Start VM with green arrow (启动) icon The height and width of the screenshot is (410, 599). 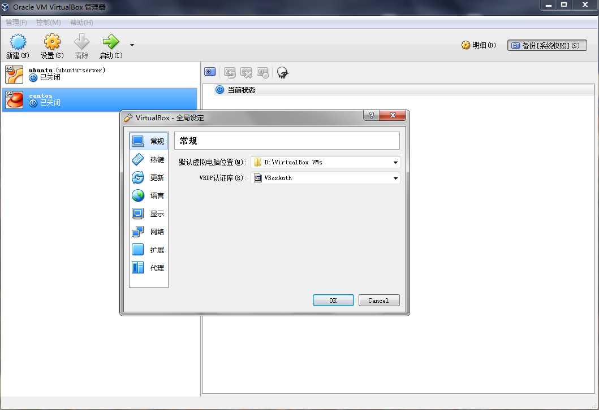point(111,42)
